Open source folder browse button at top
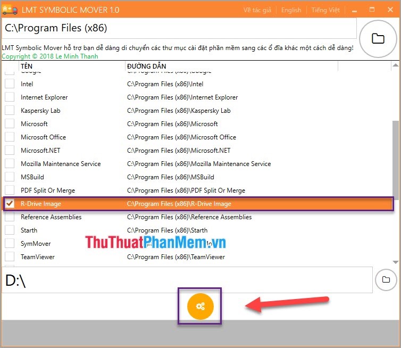 [378, 39]
